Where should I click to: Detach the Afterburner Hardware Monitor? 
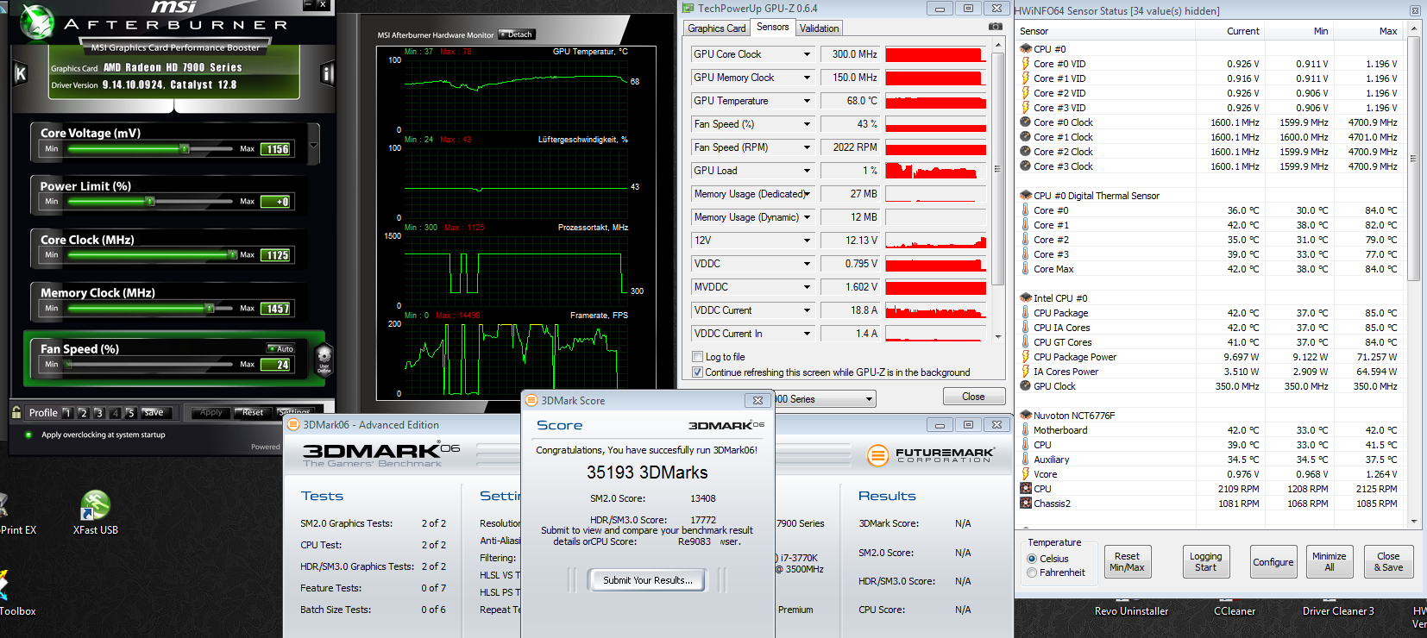517,34
